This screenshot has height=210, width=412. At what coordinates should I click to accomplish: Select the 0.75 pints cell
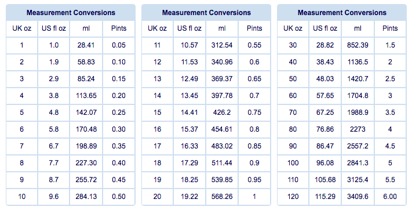[254, 113]
